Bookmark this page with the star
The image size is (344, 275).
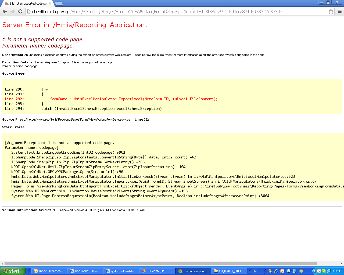331,12
